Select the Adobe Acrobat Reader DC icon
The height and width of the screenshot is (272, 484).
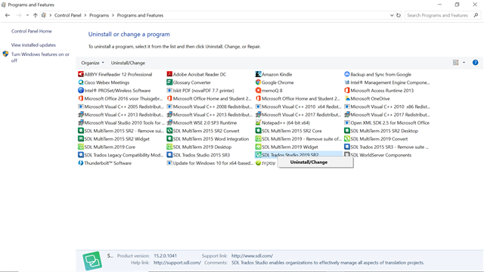pyautogui.click(x=169, y=74)
